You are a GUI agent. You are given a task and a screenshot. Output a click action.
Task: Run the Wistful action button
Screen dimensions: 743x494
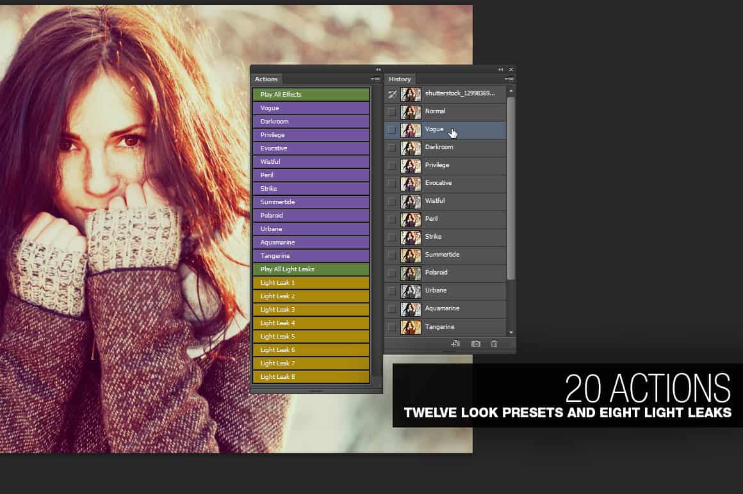(x=311, y=161)
